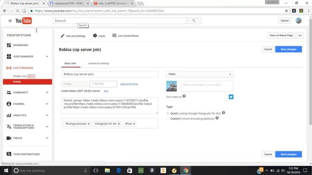Click the browser back arrow
The image size is (312, 175).
tap(5, 11)
